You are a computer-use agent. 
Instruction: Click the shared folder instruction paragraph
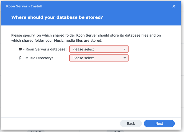[x=86, y=38]
